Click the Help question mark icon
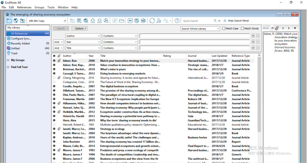 177,21
